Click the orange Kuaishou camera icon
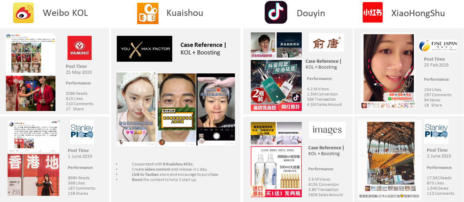 click(x=147, y=13)
